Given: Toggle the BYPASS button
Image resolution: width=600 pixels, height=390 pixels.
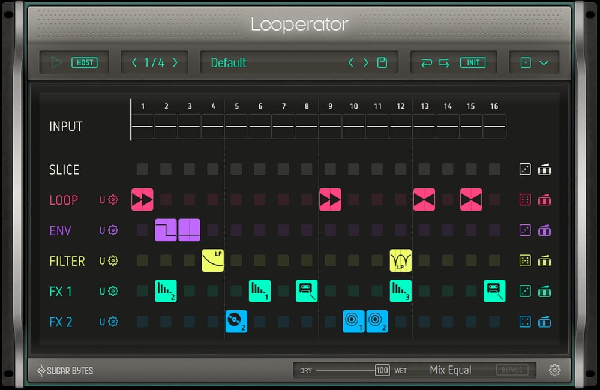Looking at the screenshot, I should (x=512, y=370).
